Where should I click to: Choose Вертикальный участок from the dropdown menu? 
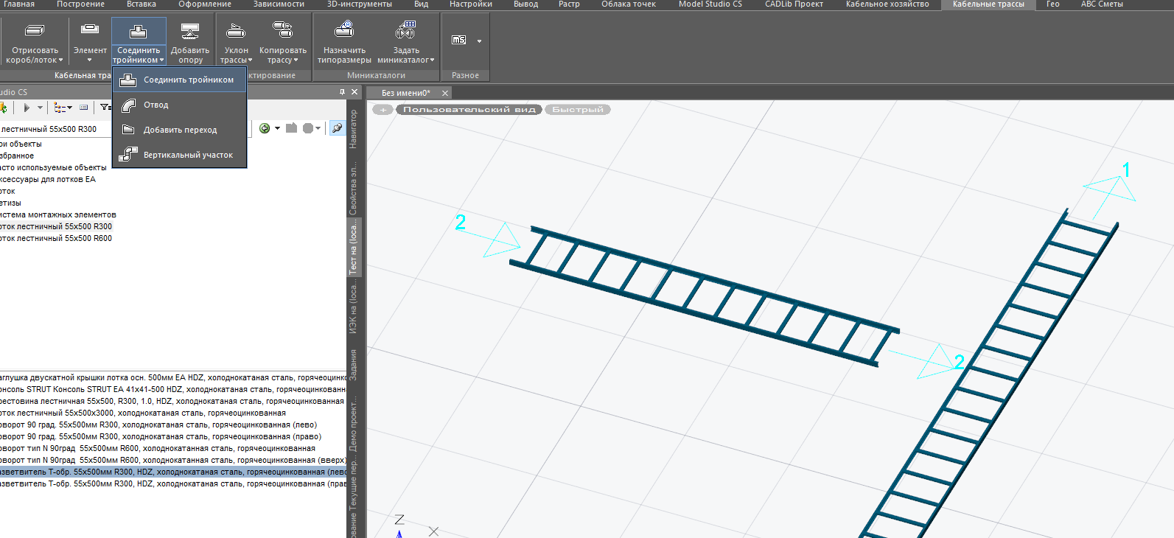pos(179,155)
